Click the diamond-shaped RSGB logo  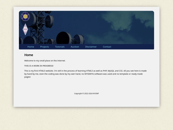25,30
